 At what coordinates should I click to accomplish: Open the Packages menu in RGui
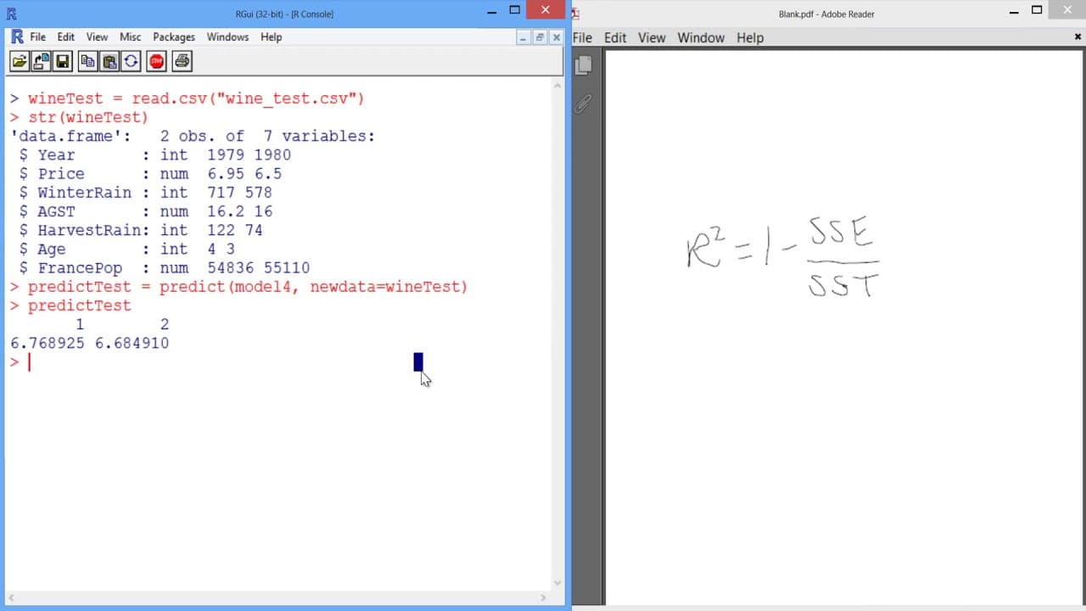point(174,37)
